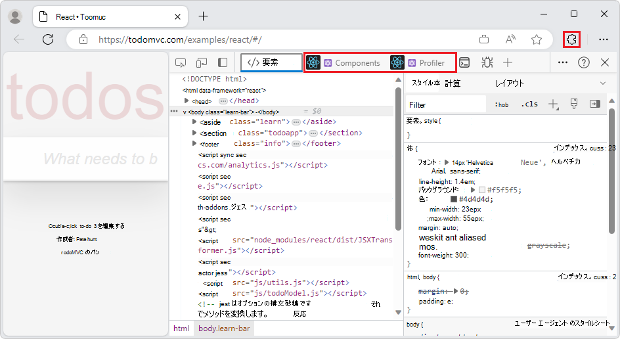Open the Sources bug icon tool

tap(487, 62)
